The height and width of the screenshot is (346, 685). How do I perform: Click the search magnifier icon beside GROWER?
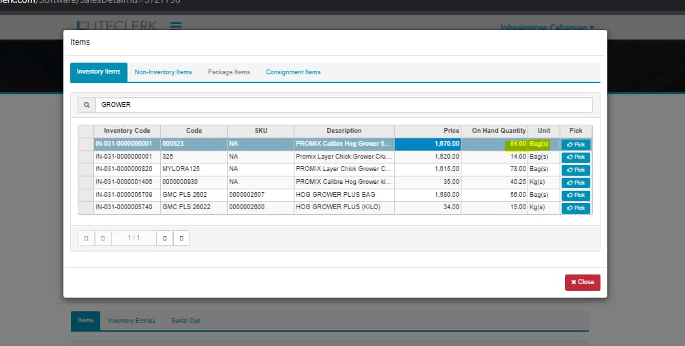[x=87, y=105]
